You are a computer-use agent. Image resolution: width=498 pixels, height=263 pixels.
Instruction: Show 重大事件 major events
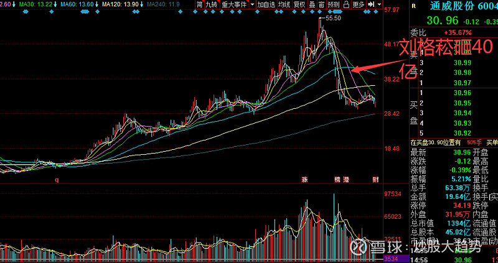coord(234,4)
